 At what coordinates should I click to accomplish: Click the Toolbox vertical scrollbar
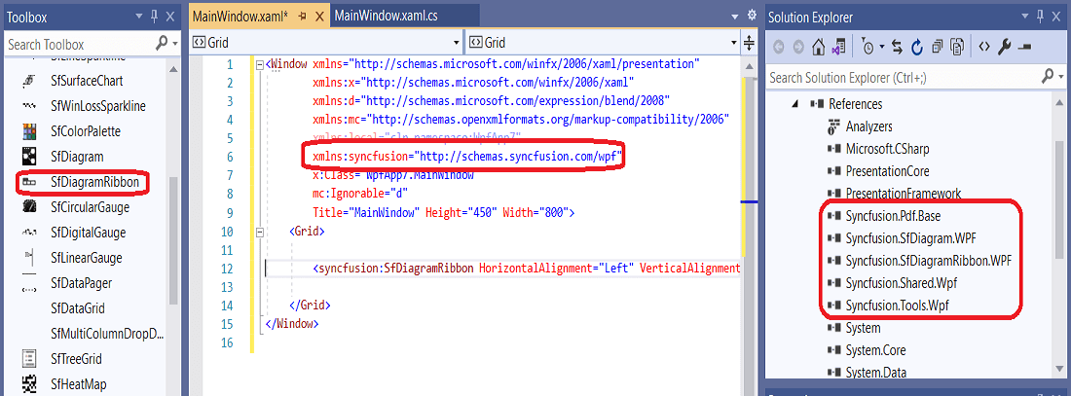(x=173, y=239)
